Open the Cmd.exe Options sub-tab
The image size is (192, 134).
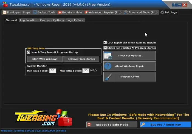(52, 20)
